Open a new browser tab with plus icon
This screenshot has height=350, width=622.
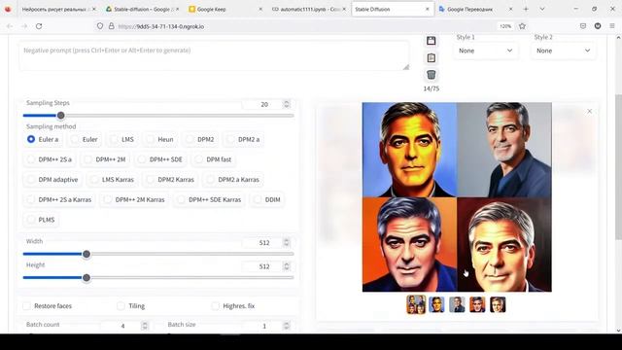[x=526, y=9]
